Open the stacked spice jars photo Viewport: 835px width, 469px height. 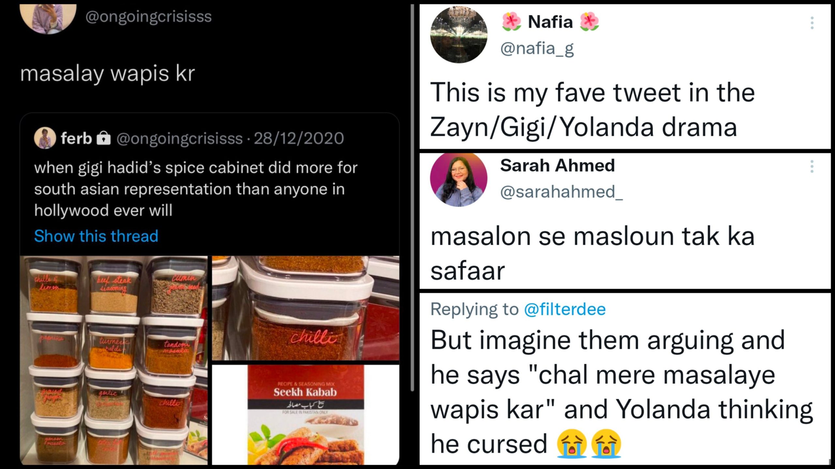tap(114, 360)
